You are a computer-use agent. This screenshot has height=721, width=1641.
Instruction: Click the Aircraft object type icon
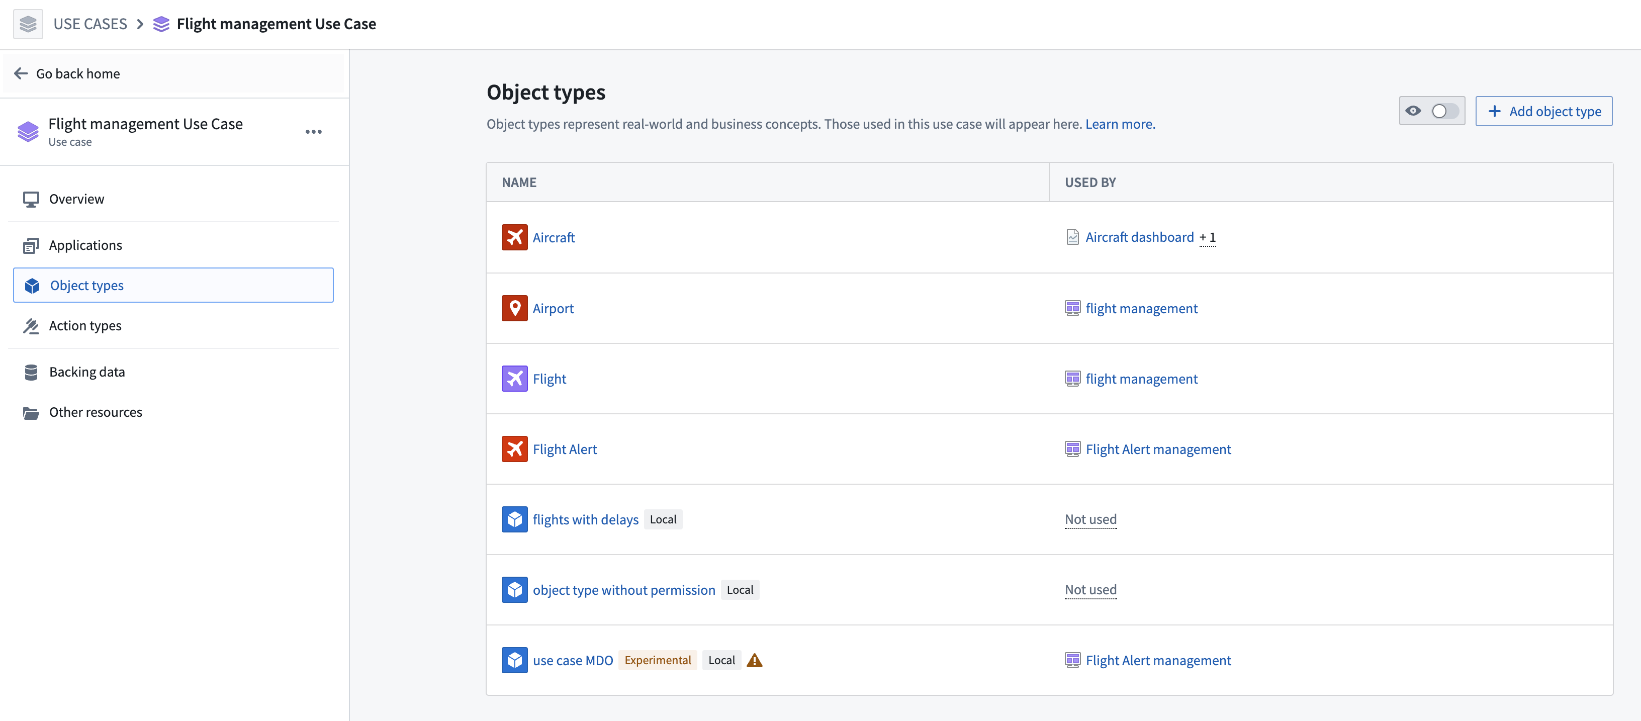click(515, 236)
